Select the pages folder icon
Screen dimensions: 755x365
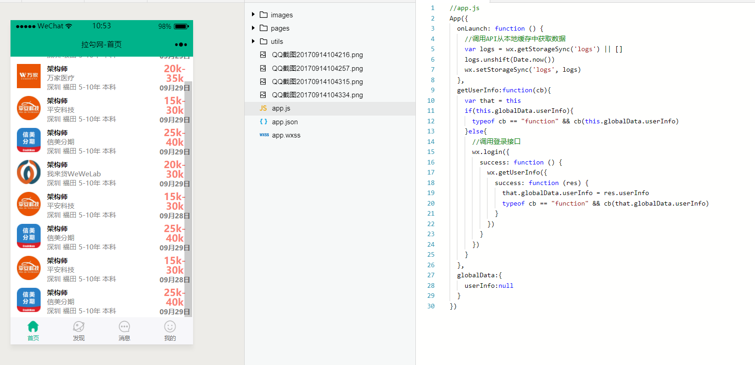[263, 28]
